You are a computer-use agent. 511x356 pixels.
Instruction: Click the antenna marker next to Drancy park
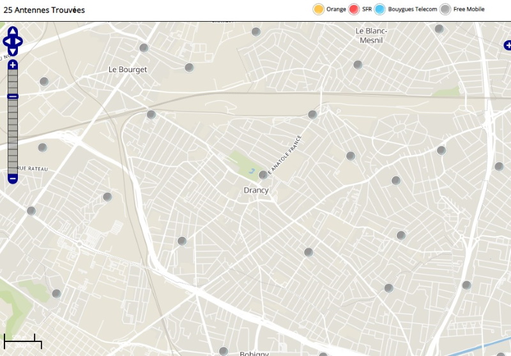263,175
